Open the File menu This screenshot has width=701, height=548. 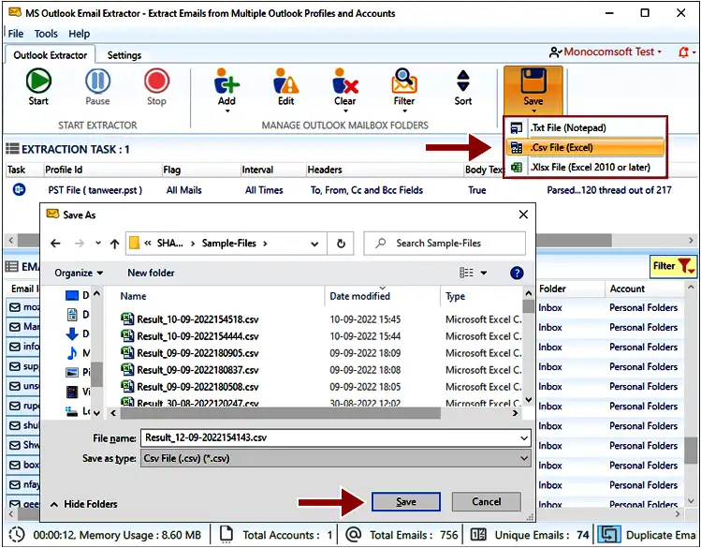point(16,34)
